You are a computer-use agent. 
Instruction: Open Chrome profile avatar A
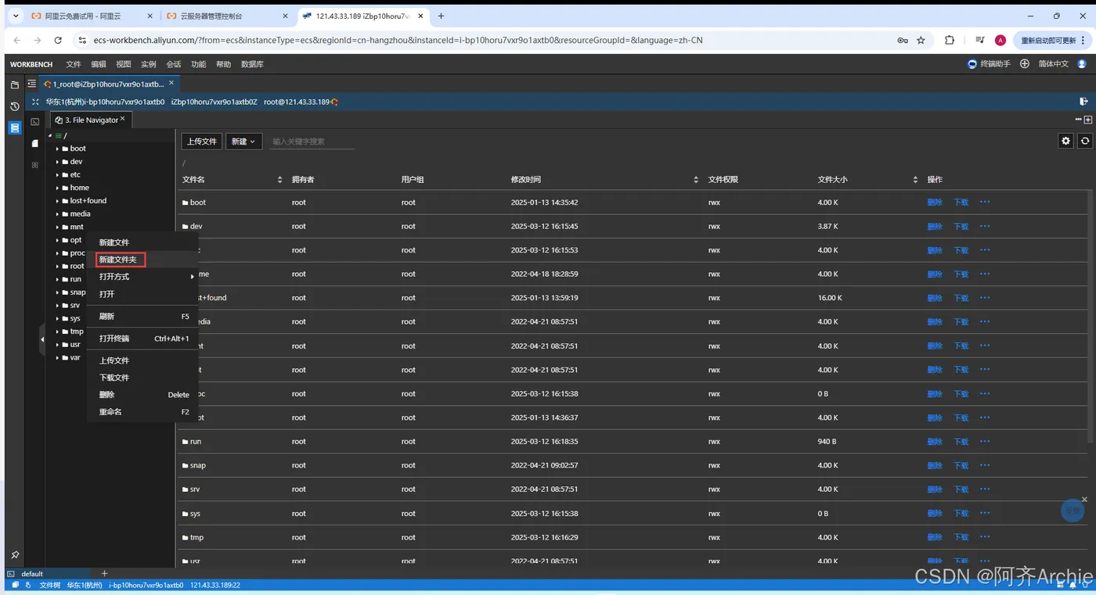pyautogui.click(x=1000, y=40)
